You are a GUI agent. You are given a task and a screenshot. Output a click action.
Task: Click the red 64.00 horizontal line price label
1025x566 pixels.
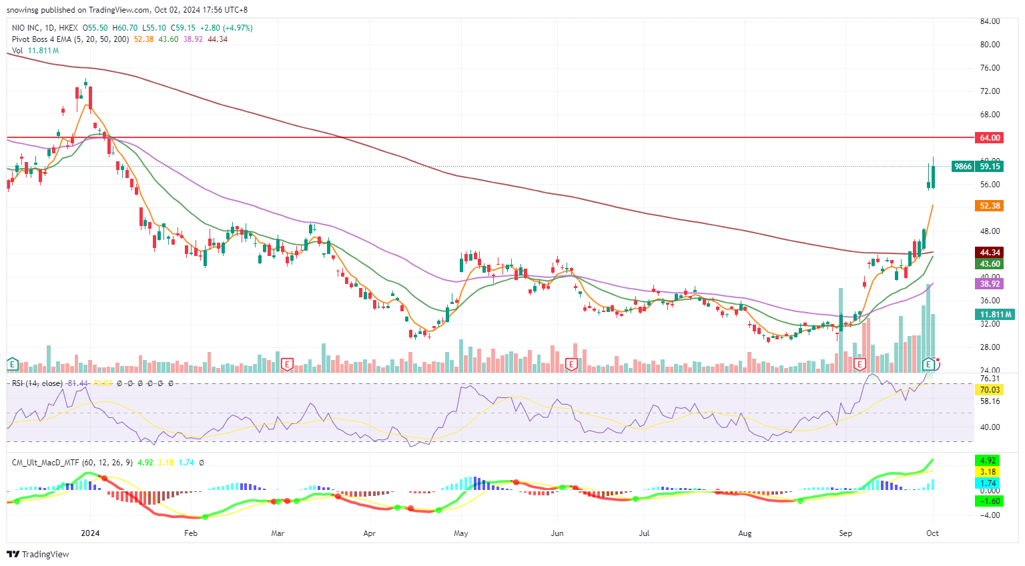click(990, 137)
